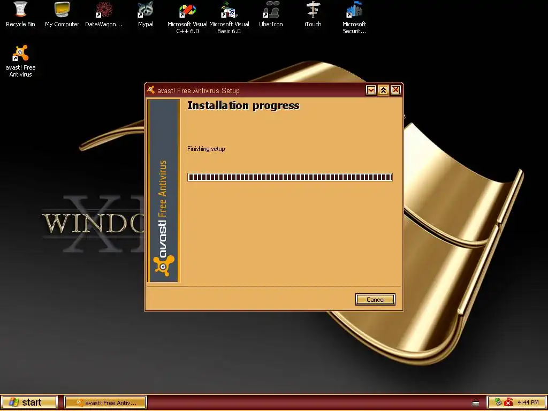Open the Start menu
548x411 pixels.
(x=29, y=402)
